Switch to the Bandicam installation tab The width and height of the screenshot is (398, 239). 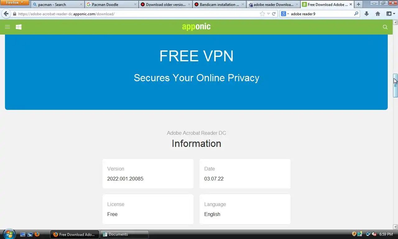coord(219,4)
